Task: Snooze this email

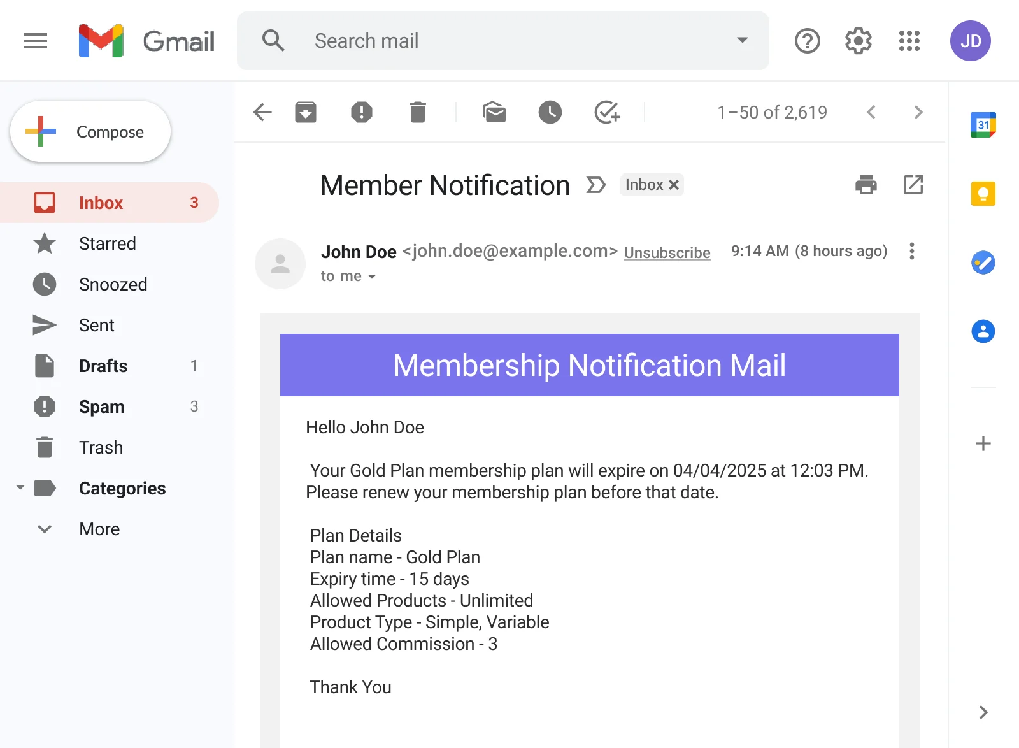Action: click(x=550, y=112)
